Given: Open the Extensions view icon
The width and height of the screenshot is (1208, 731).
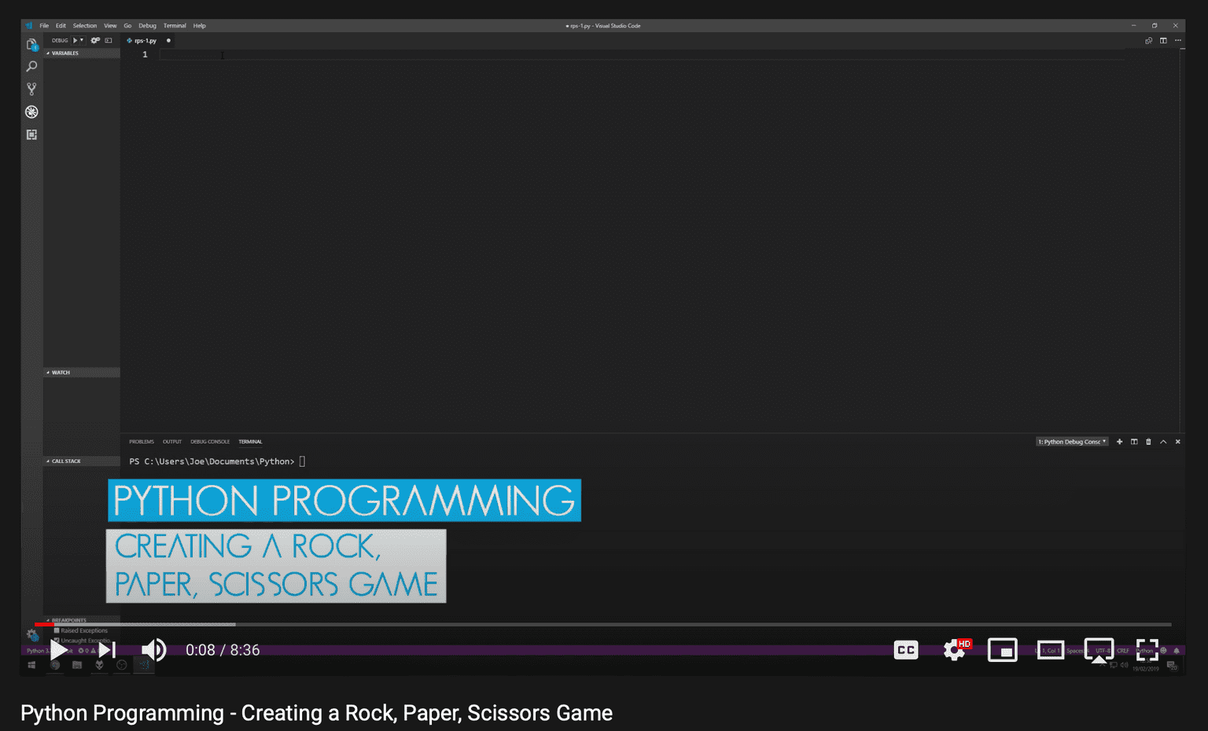Looking at the screenshot, I should (31, 134).
